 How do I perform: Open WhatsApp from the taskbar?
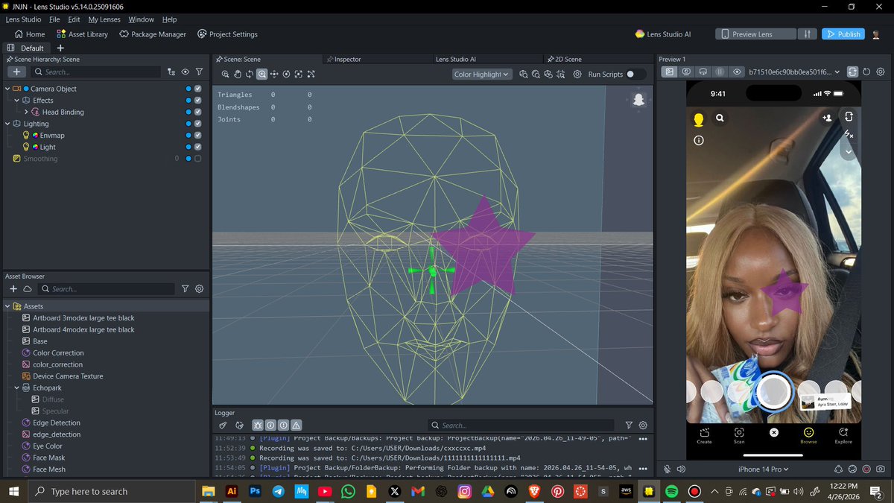(348, 491)
